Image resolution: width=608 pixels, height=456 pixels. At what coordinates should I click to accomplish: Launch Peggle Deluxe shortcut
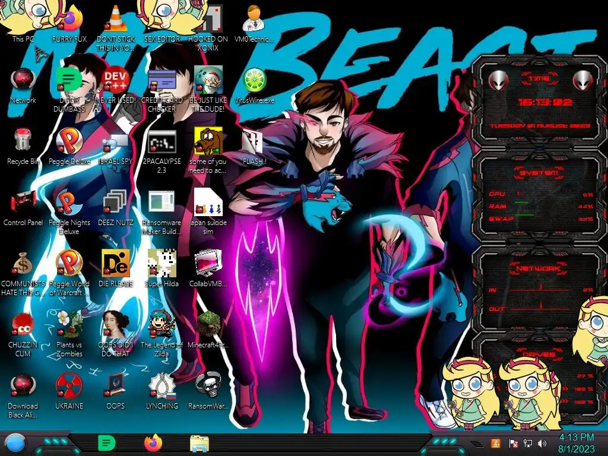coord(69,147)
